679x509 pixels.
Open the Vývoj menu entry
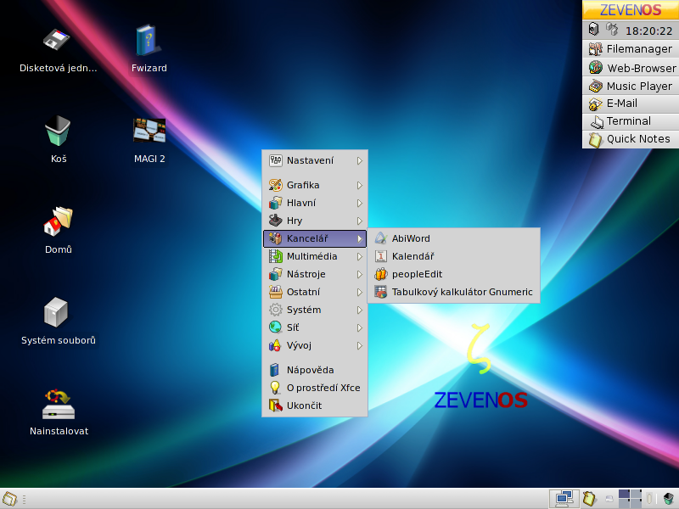(315, 345)
